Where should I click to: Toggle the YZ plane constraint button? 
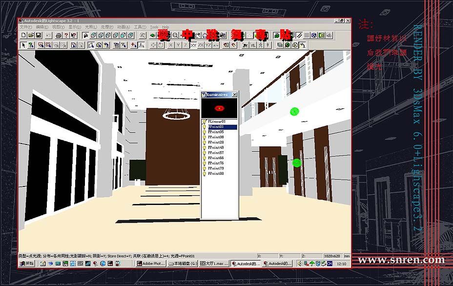[208, 45]
